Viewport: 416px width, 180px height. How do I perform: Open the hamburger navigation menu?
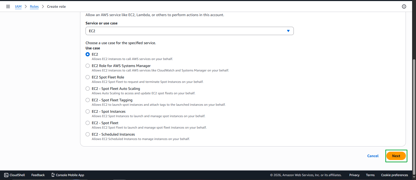tap(8, 6)
